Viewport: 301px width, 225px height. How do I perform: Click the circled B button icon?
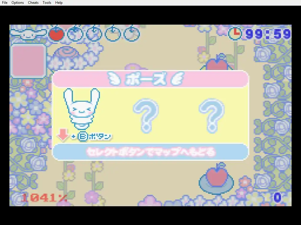(83, 137)
